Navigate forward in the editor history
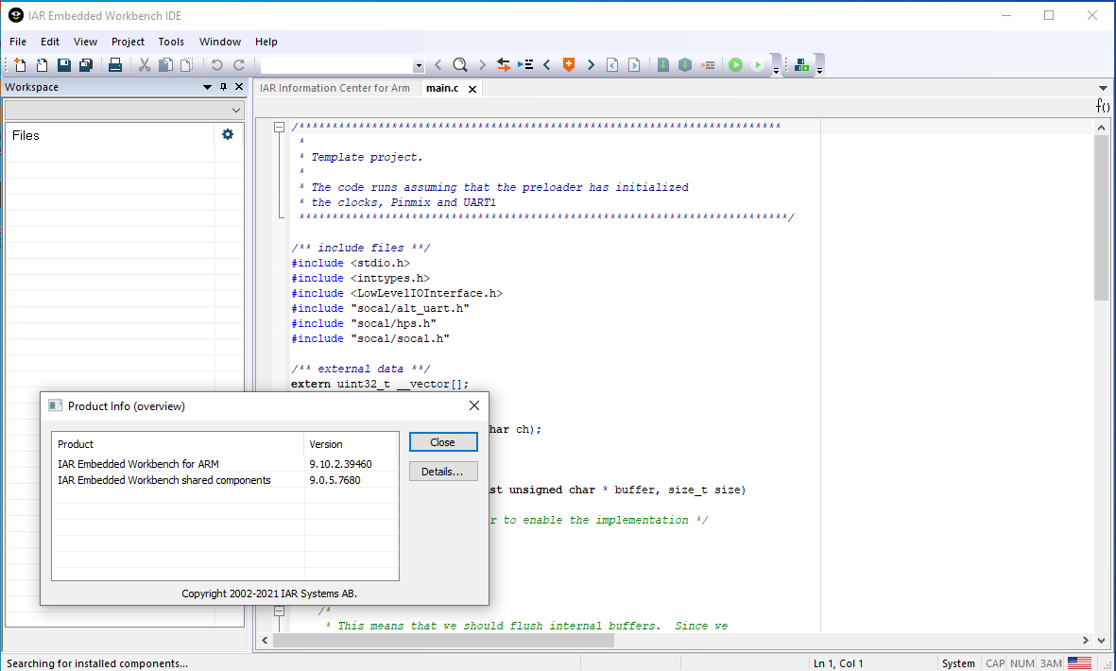This screenshot has width=1116, height=671. pos(634,65)
